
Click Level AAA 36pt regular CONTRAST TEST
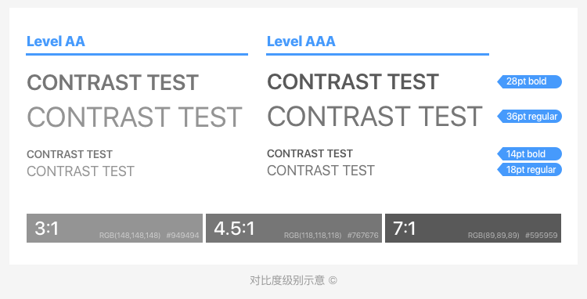(375, 117)
